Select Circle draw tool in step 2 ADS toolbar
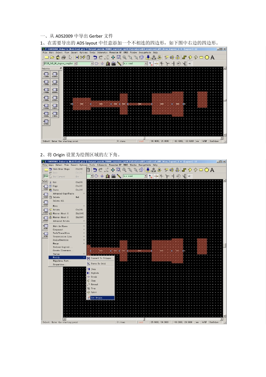 tap(207, 170)
